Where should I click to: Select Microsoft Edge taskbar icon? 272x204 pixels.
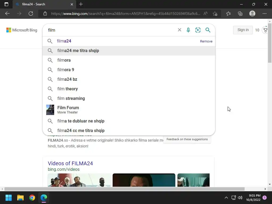tap(44, 198)
